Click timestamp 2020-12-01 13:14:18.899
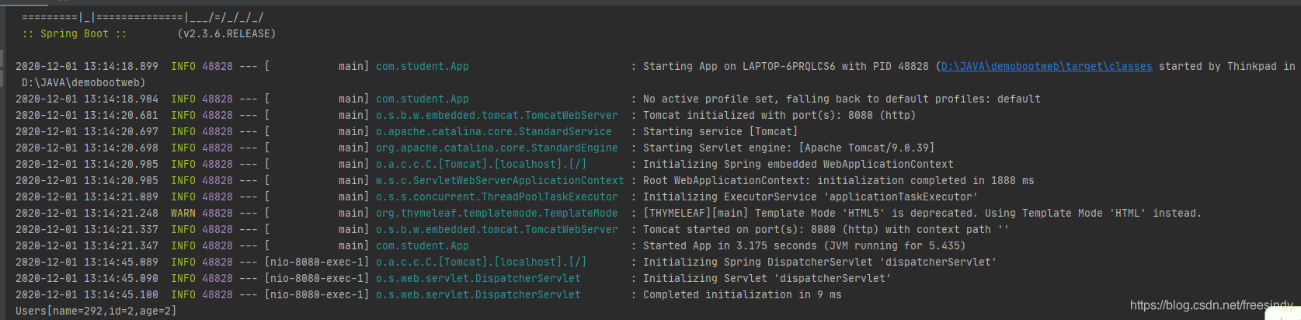Screen dimensions: 1301x320 [87, 67]
